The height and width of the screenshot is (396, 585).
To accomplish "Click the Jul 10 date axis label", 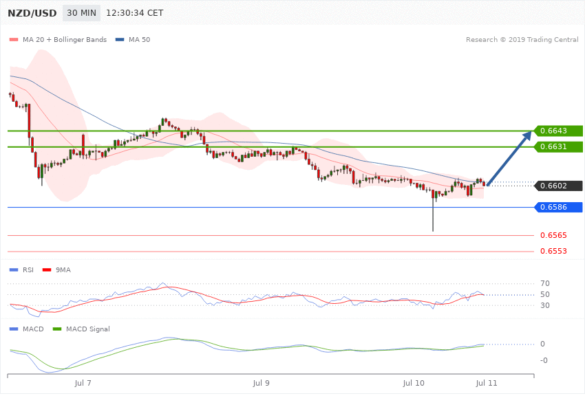I will click(414, 383).
